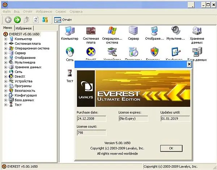Click the green Forward arrow toolbar button
Image resolution: width=217 pixels, height=170 pixels.
17,20
